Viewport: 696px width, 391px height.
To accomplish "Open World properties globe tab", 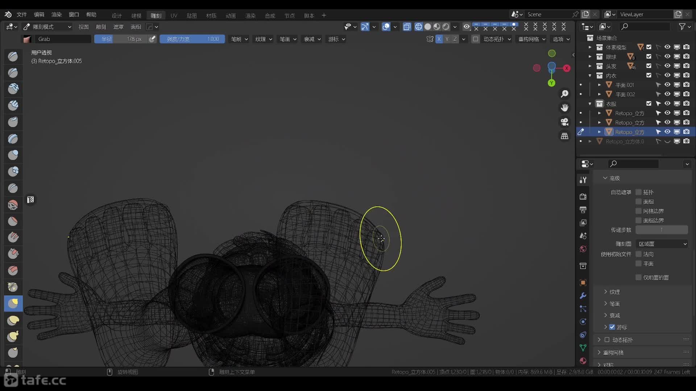I will [583, 249].
